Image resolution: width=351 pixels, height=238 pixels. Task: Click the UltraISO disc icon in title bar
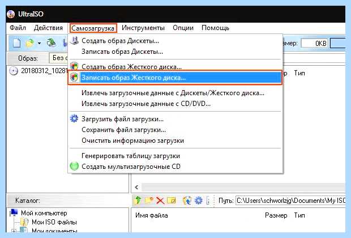11,14
